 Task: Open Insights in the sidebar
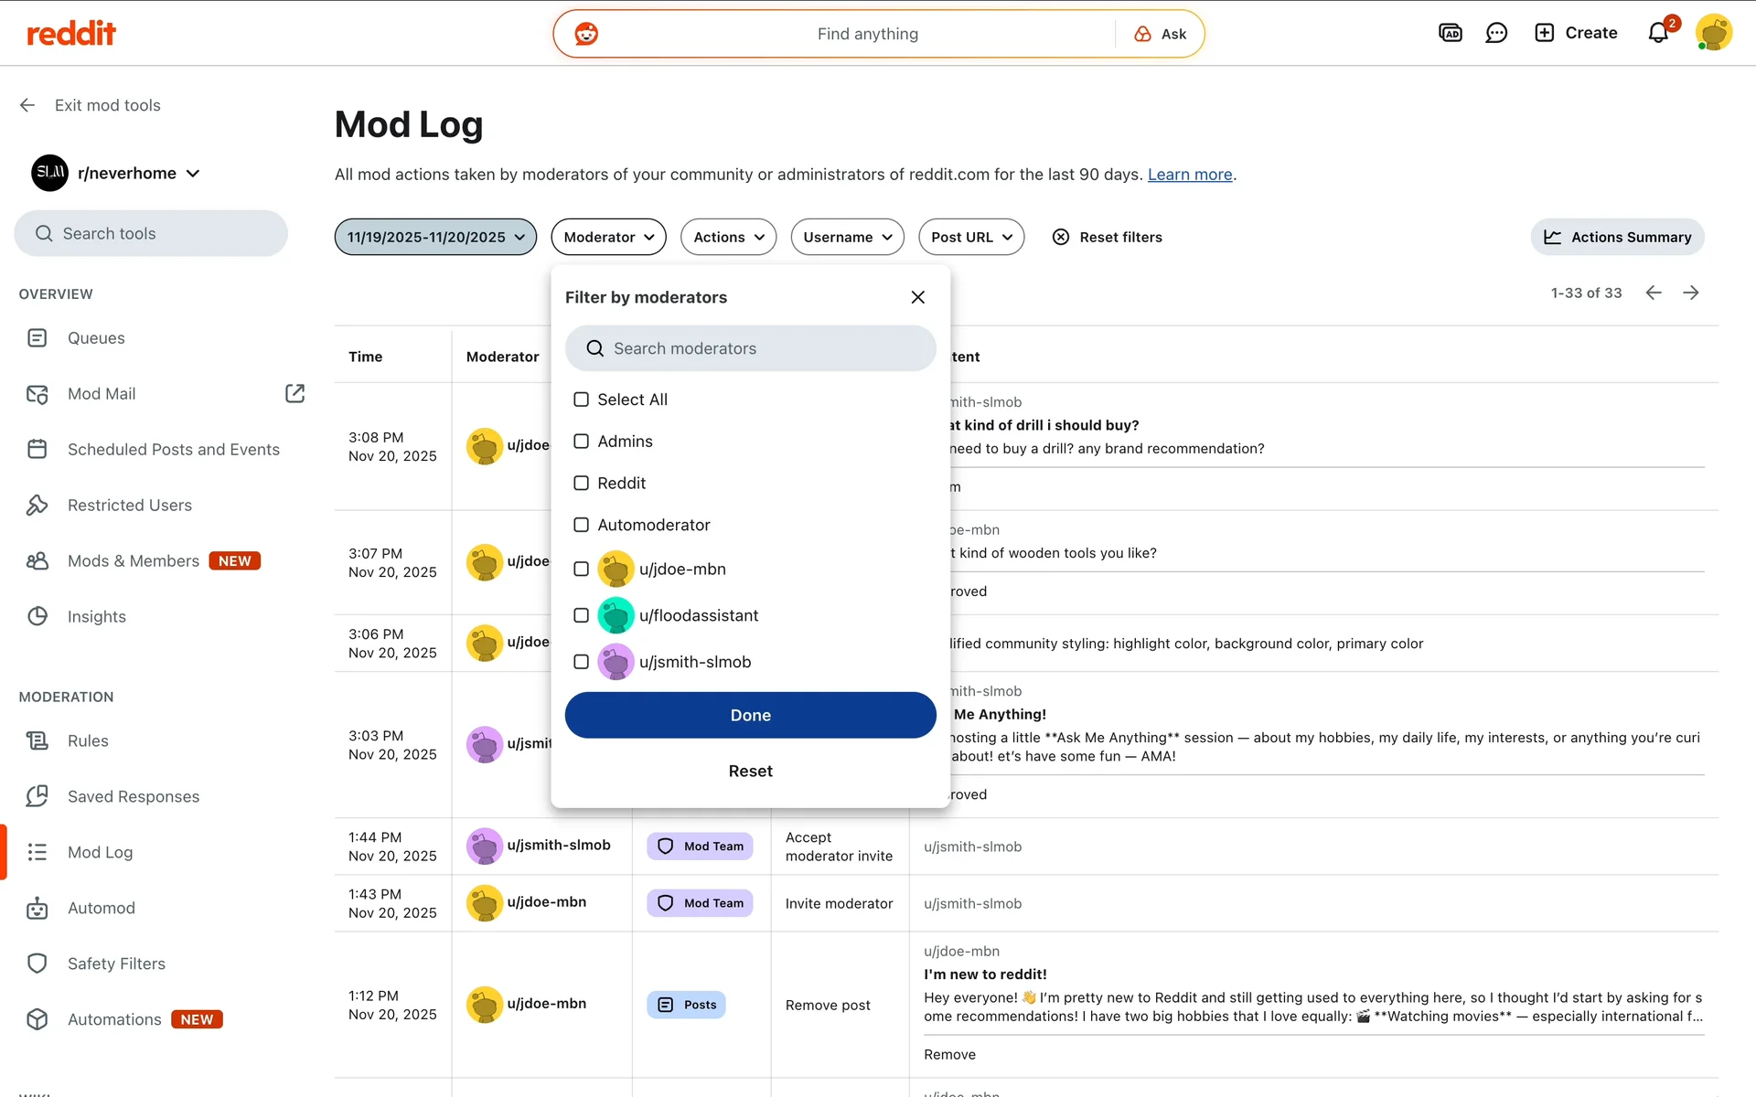tap(97, 616)
